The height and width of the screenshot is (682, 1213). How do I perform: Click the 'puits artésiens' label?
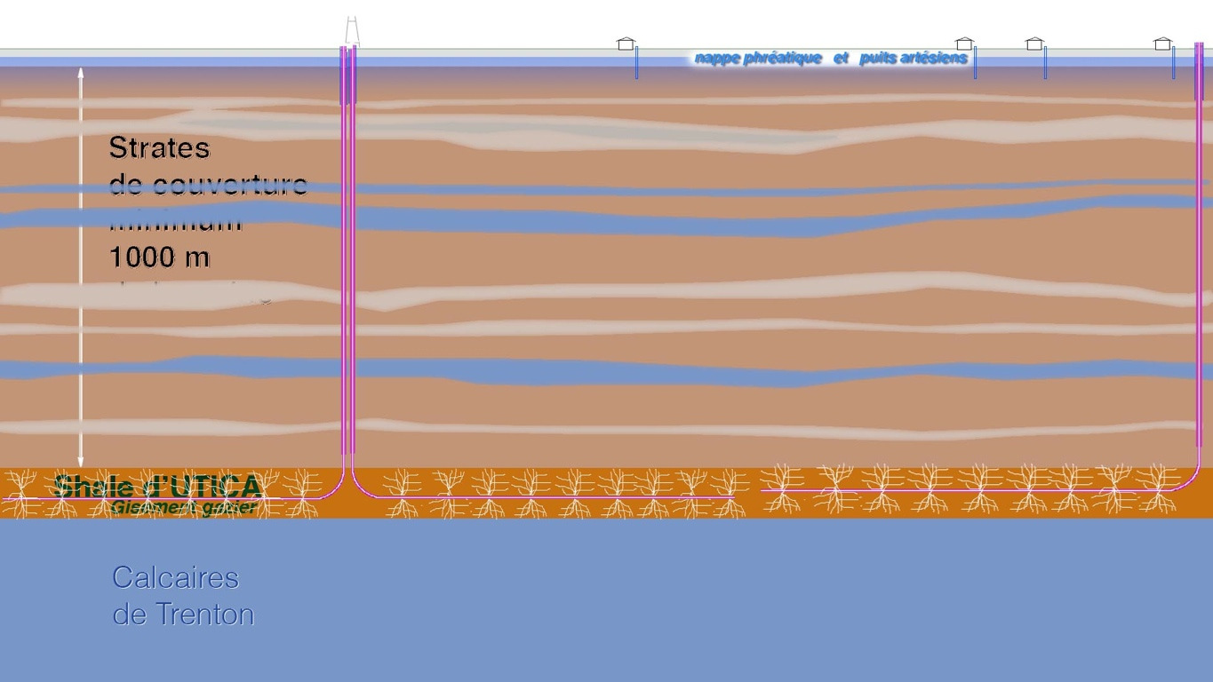pos(914,58)
